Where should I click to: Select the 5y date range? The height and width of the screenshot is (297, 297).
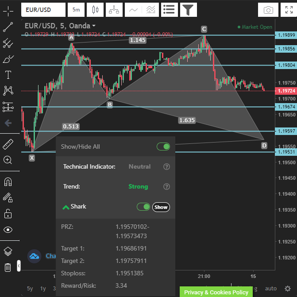point(30,289)
